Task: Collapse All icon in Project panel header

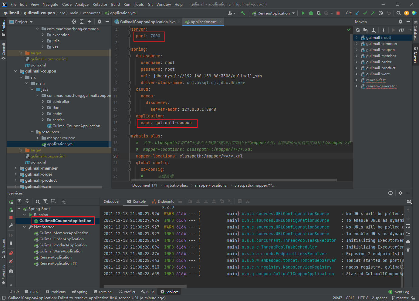Action: click(90, 22)
